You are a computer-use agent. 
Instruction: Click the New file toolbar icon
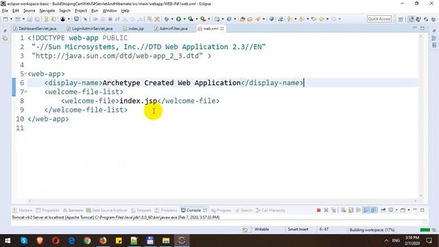point(5,19)
